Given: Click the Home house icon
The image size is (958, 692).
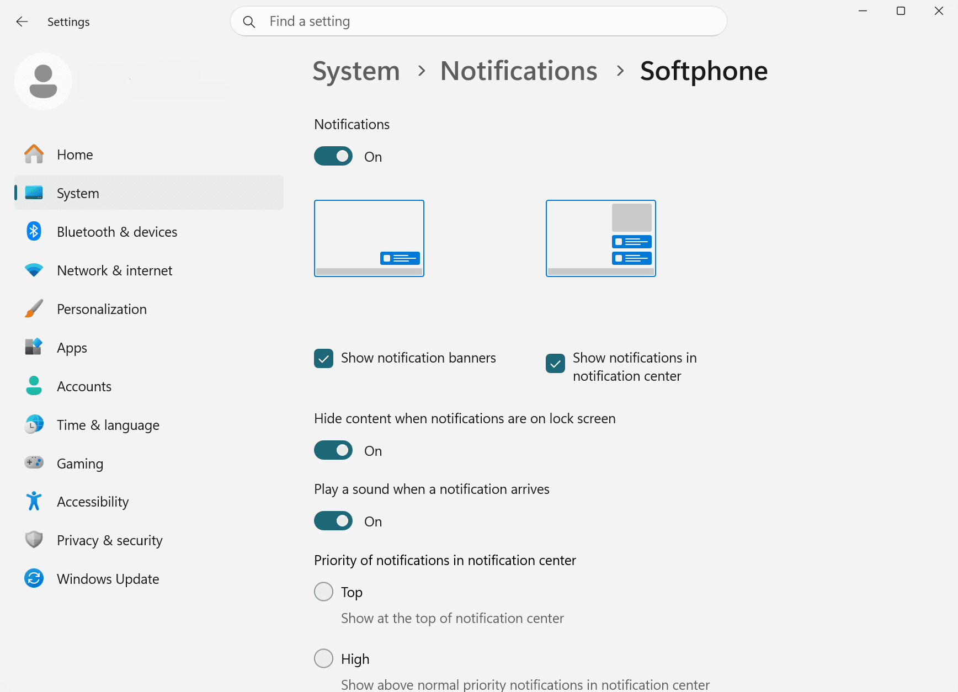Looking at the screenshot, I should click(x=34, y=155).
